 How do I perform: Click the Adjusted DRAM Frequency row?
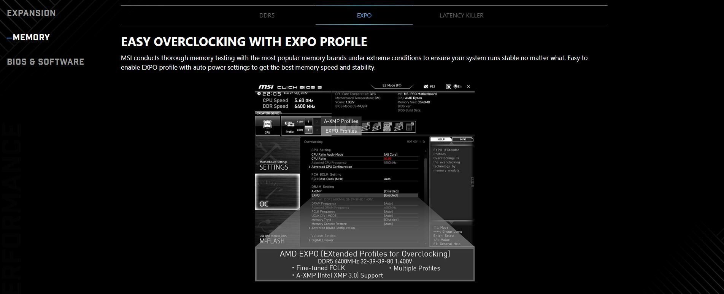pos(364,208)
